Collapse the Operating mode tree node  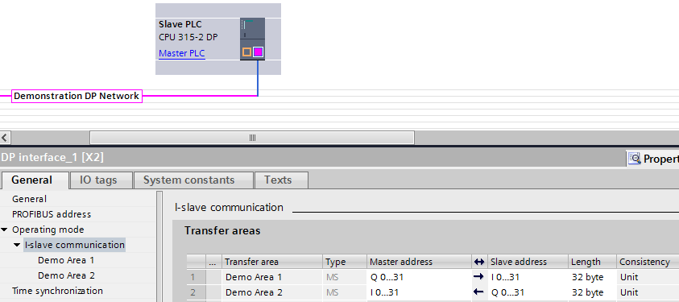tap(4, 230)
